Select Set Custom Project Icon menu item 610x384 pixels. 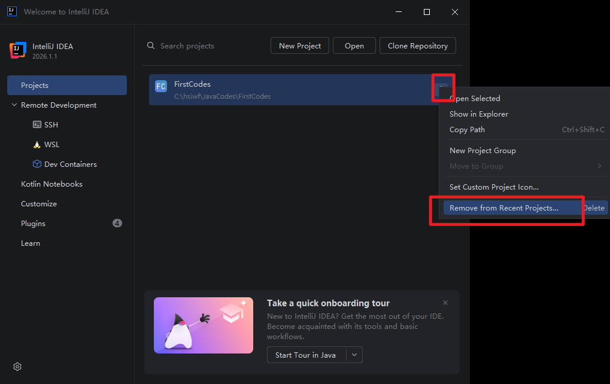[524, 187]
